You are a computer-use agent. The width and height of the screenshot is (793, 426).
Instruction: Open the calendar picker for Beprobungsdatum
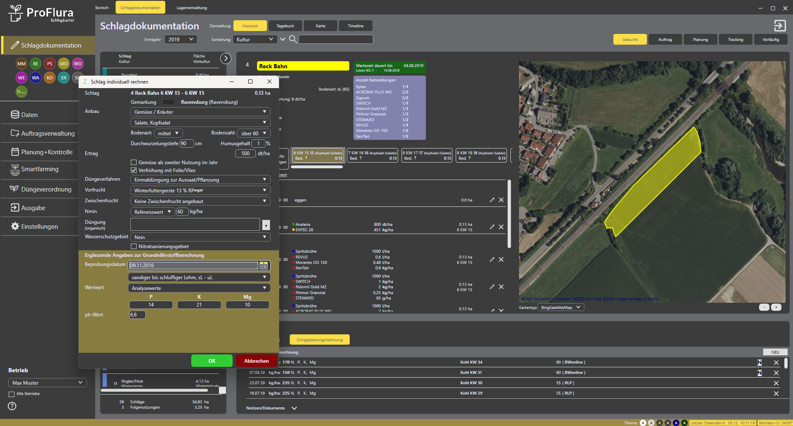264,266
